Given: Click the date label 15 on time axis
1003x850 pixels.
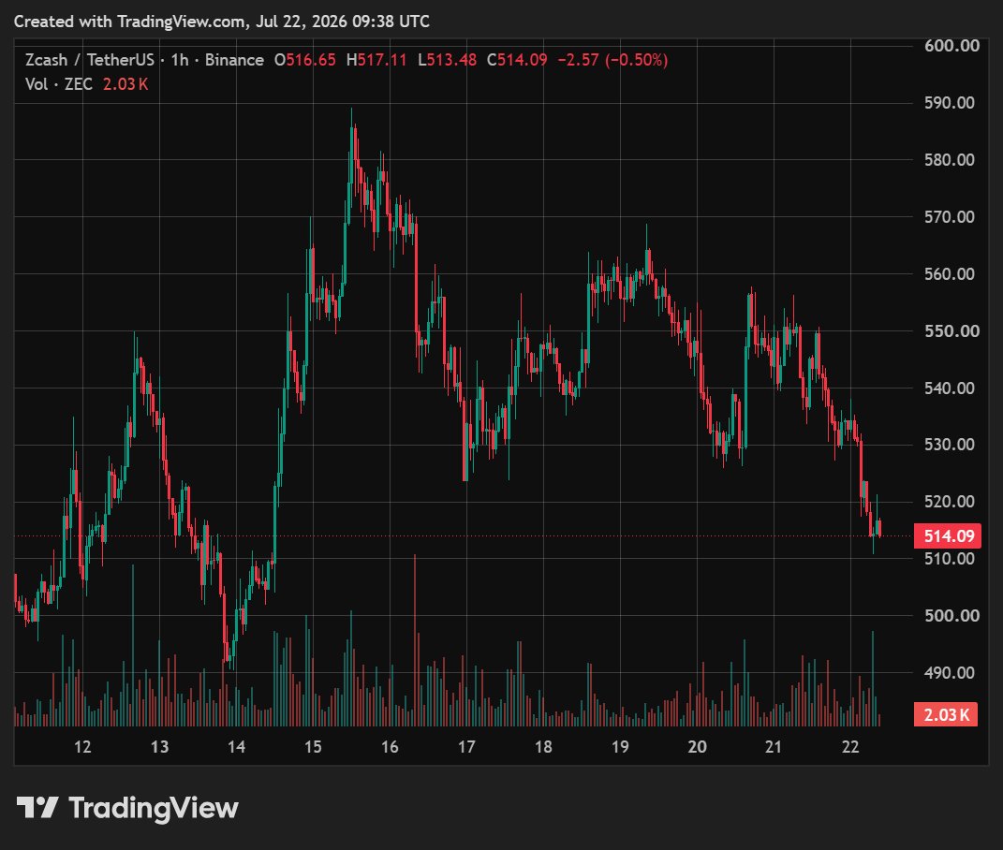Looking at the screenshot, I should 313,746.
